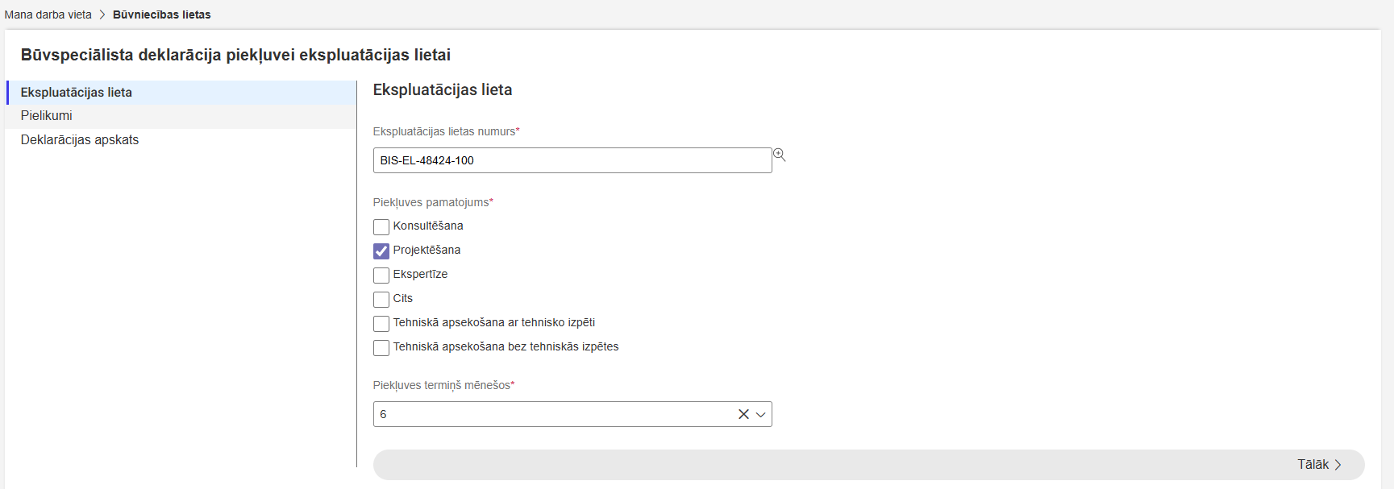Click the breadcrumb chevron separator
This screenshot has height=489, width=1394.
102,15
